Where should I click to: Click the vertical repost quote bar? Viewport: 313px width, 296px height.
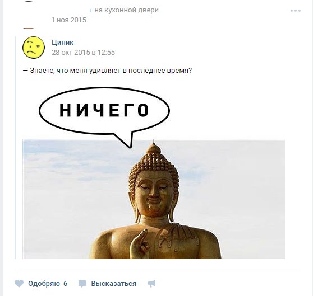pyautogui.click(x=15, y=148)
